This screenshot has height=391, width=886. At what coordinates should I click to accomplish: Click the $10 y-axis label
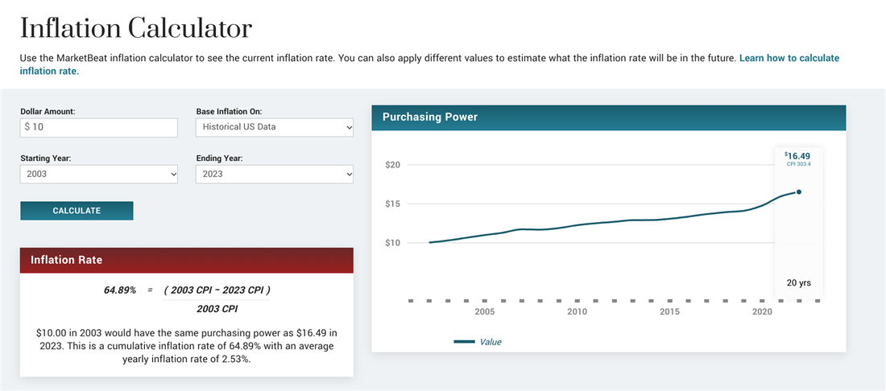click(393, 243)
